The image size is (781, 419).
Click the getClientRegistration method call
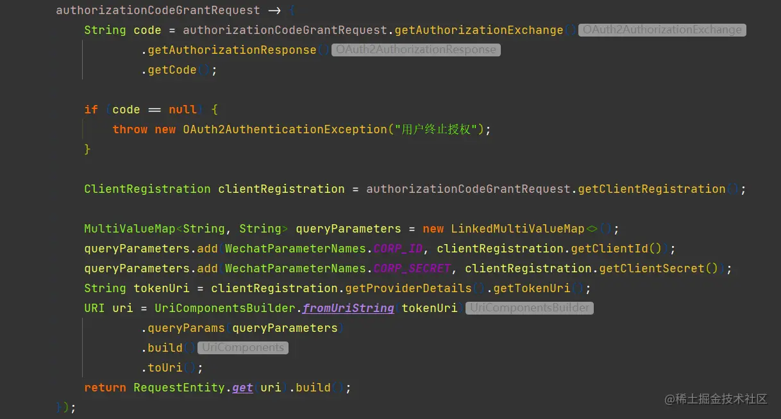(651, 189)
